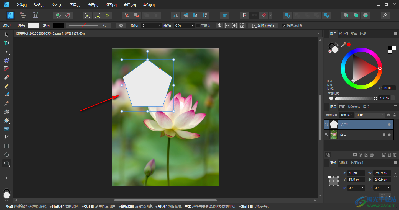Hide the 背景 layer

point(389,135)
